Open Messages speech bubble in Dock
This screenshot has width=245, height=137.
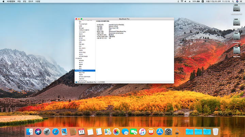pos(125,132)
